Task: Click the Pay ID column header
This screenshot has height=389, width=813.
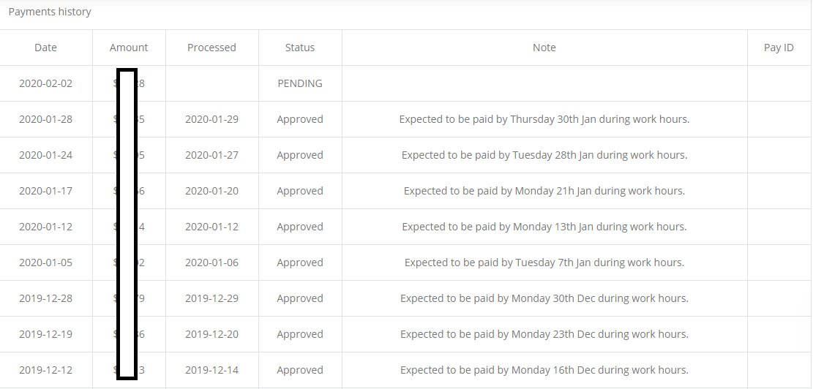Action: (x=779, y=48)
